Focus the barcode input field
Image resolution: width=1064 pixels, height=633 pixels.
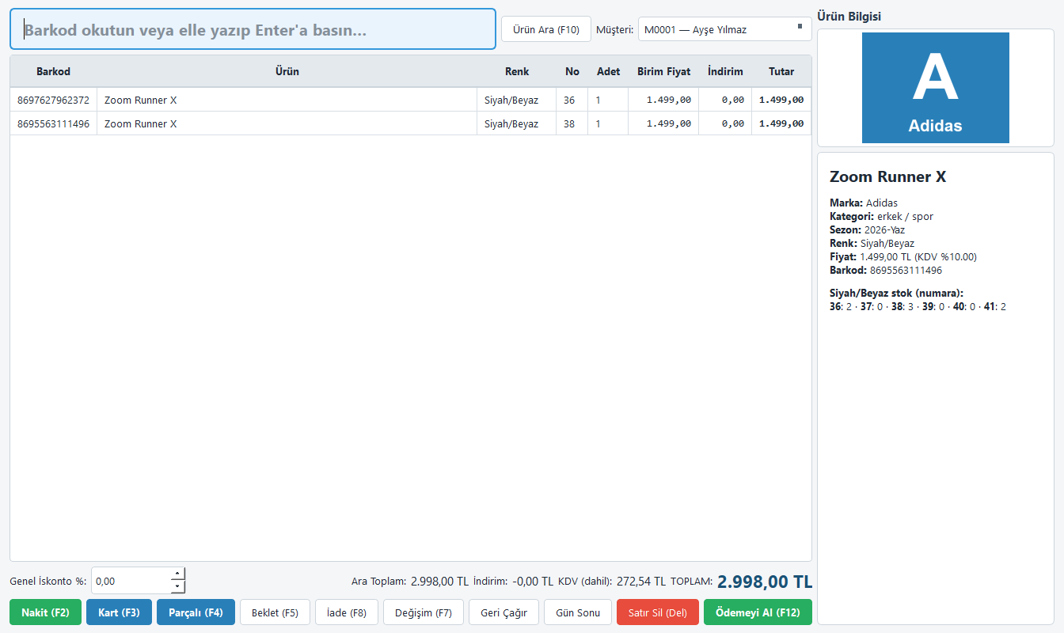(253, 29)
